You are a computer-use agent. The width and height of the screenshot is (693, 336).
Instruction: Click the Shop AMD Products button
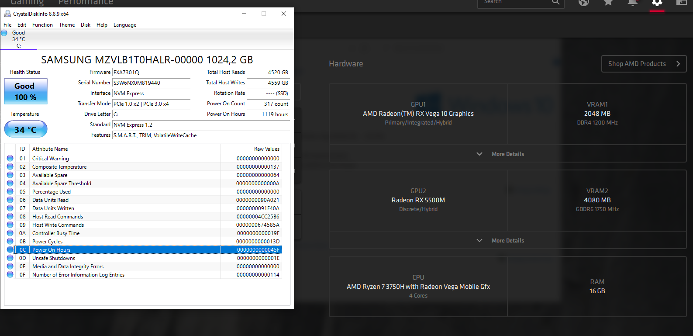[x=644, y=64]
